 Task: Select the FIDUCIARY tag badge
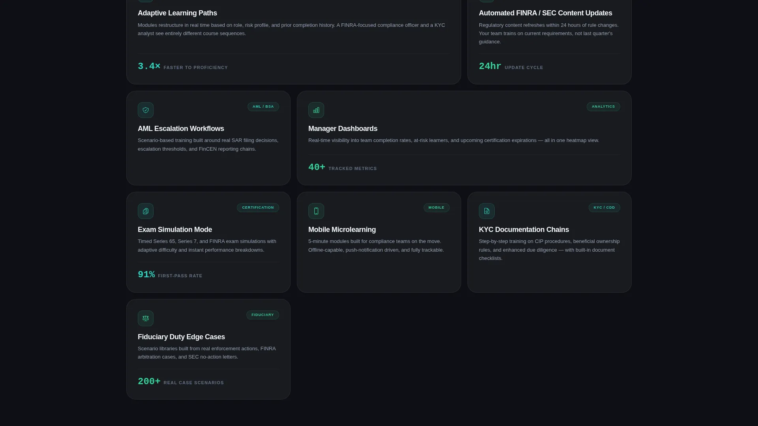pos(263,315)
